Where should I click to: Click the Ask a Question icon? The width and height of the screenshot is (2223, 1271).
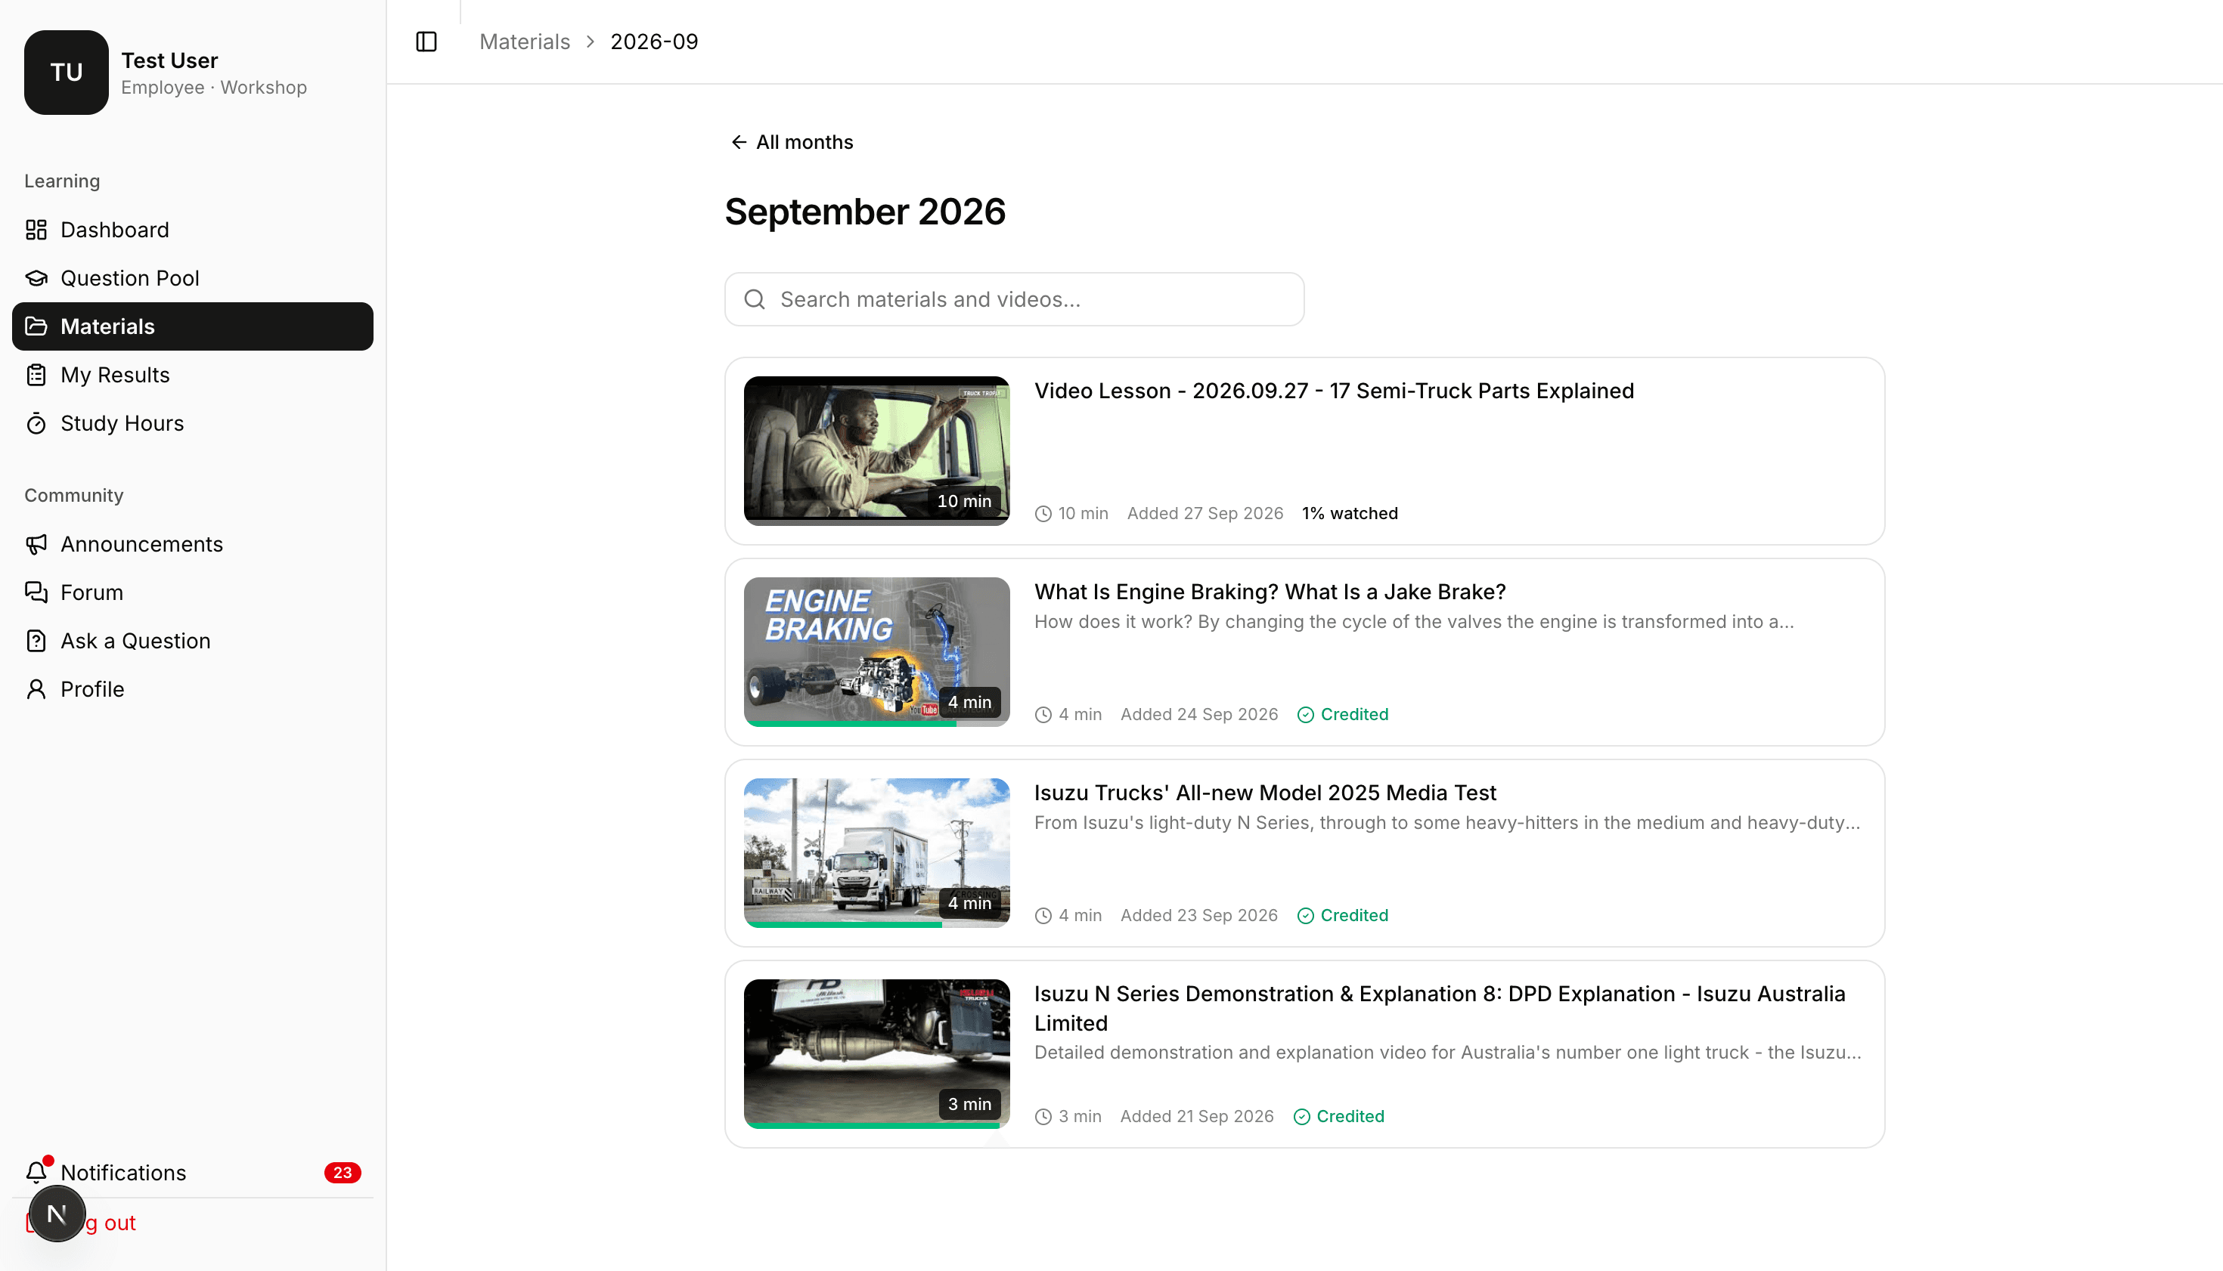pyautogui.click(x=36, y=642)
